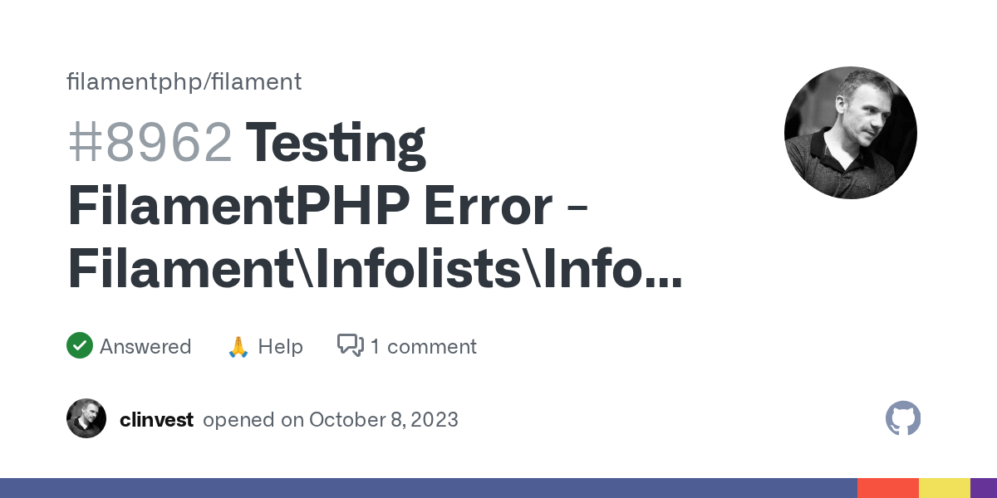Open the large profile photo
The height and width of the screenshot is (498, 997).
tap(850, 133)
